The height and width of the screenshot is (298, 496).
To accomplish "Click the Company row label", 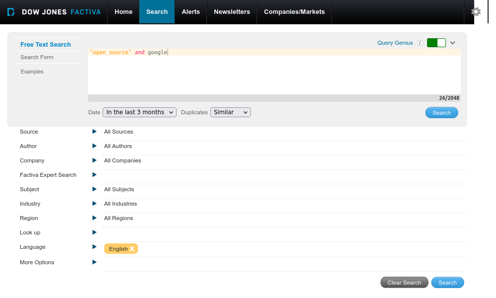I will [32, 160].
